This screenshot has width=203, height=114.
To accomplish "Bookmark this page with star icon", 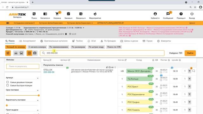I will pos(195,7).
